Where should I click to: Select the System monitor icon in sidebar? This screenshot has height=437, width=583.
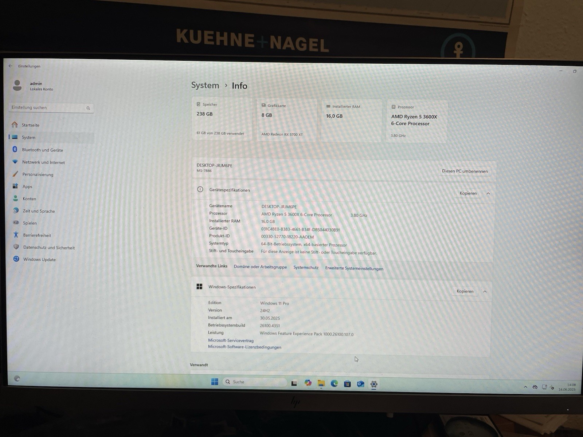15,137
